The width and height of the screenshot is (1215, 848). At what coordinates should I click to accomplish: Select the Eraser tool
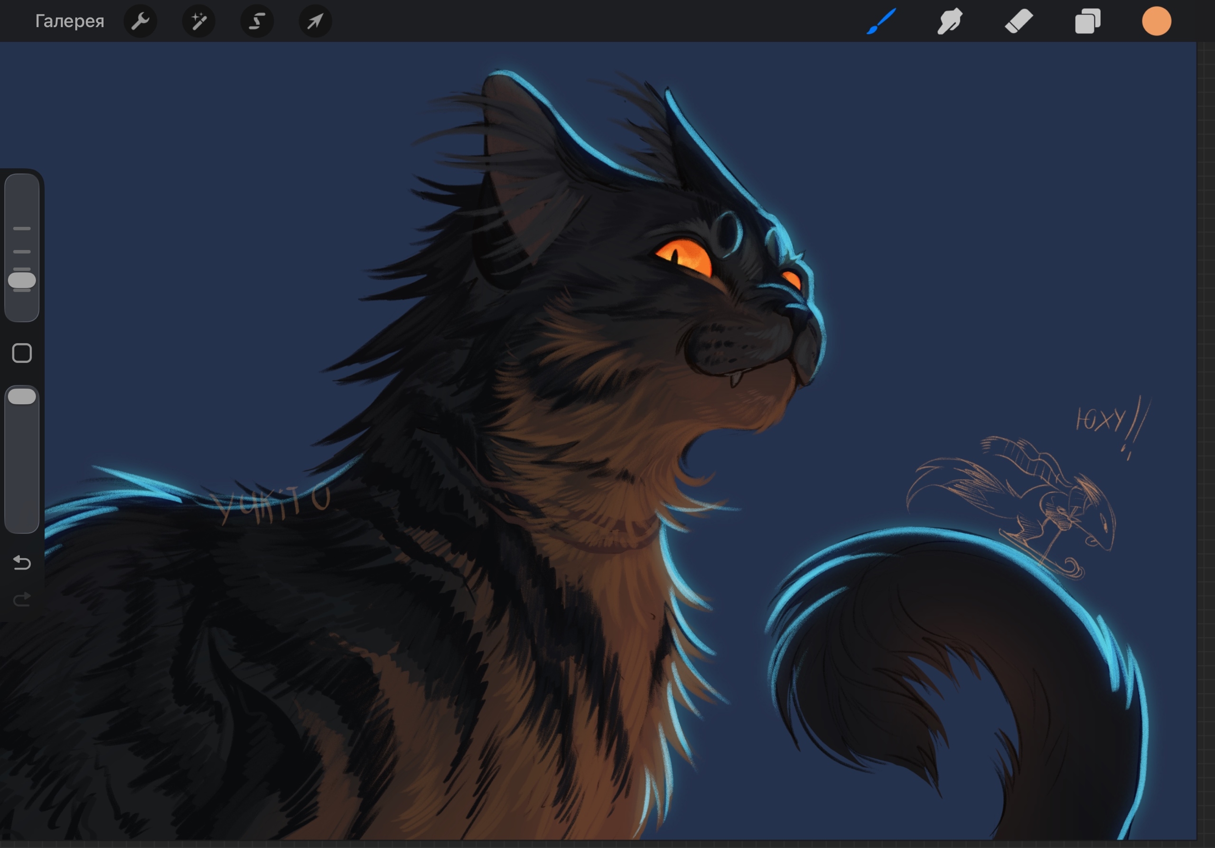coord(1019,21)
